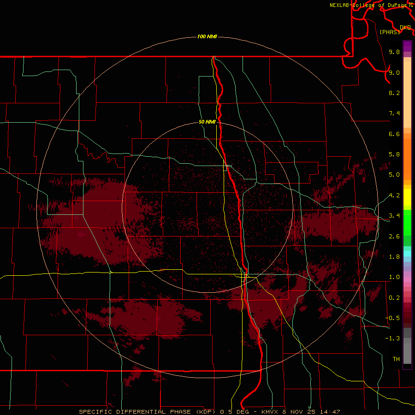Click the 1.8 value on color scale
The image size is (415, 415).
point(394,257)
